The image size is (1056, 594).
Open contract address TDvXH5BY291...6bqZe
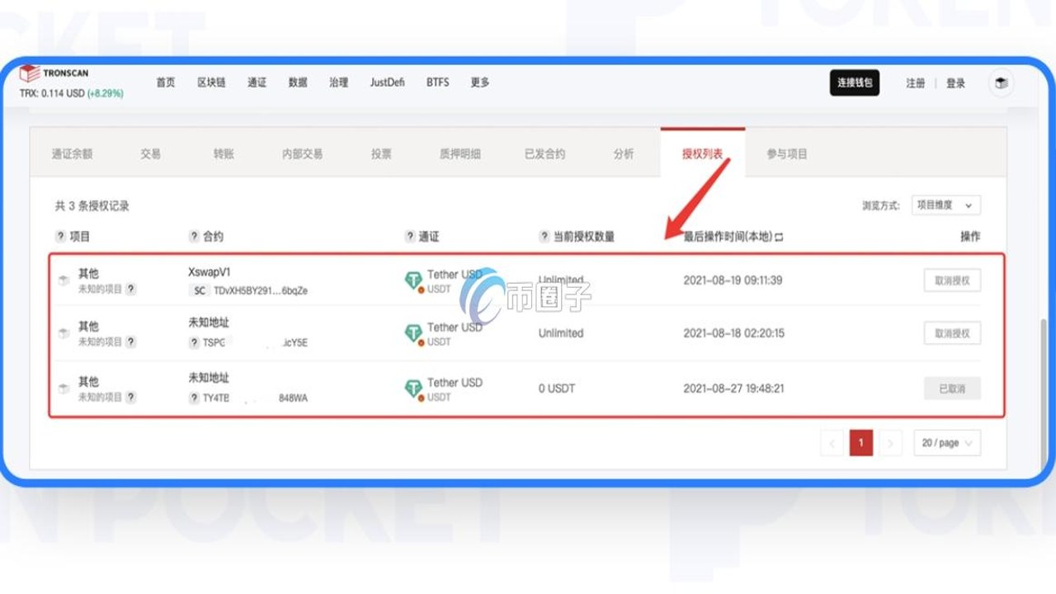[261, 290]
